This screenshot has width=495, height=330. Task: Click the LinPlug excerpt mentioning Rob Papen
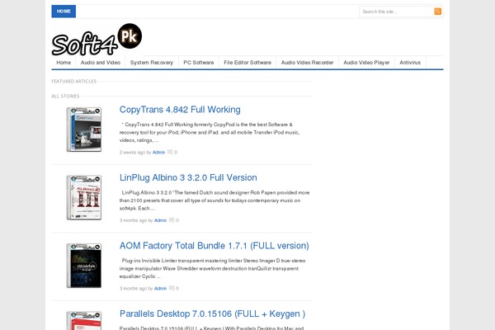(214, 200)
